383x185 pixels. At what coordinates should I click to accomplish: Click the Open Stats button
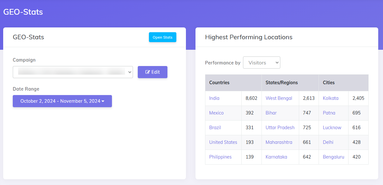[x=162, y=37]
